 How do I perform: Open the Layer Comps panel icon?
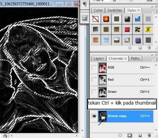pyautogui.click(x=85, y=18)
